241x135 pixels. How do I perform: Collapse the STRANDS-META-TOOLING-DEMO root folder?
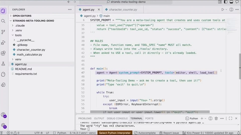point(33,21)
